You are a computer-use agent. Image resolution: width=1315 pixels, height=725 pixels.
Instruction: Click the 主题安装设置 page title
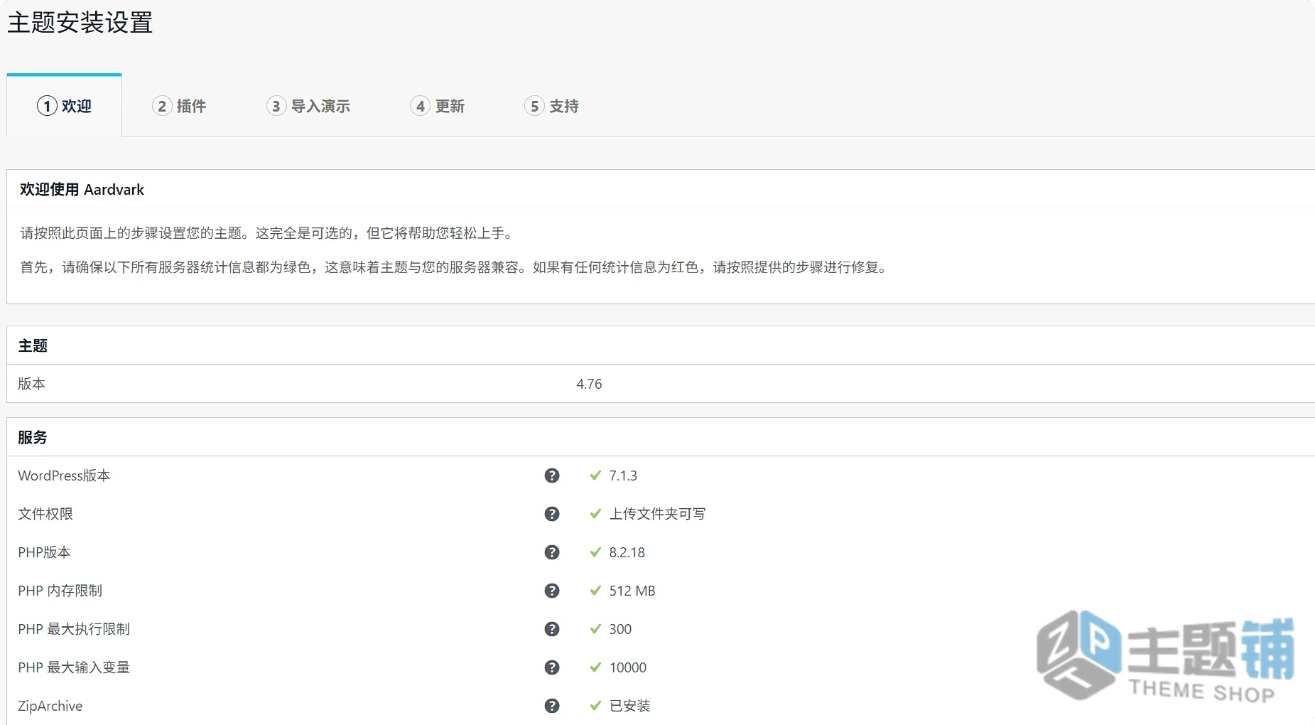[x=80, y=23]
